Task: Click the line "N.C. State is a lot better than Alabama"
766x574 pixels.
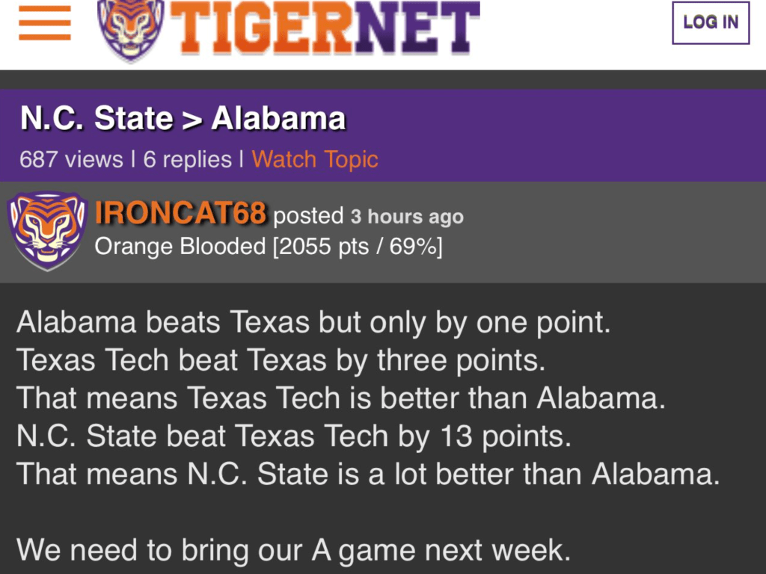Action: (368, 475)
